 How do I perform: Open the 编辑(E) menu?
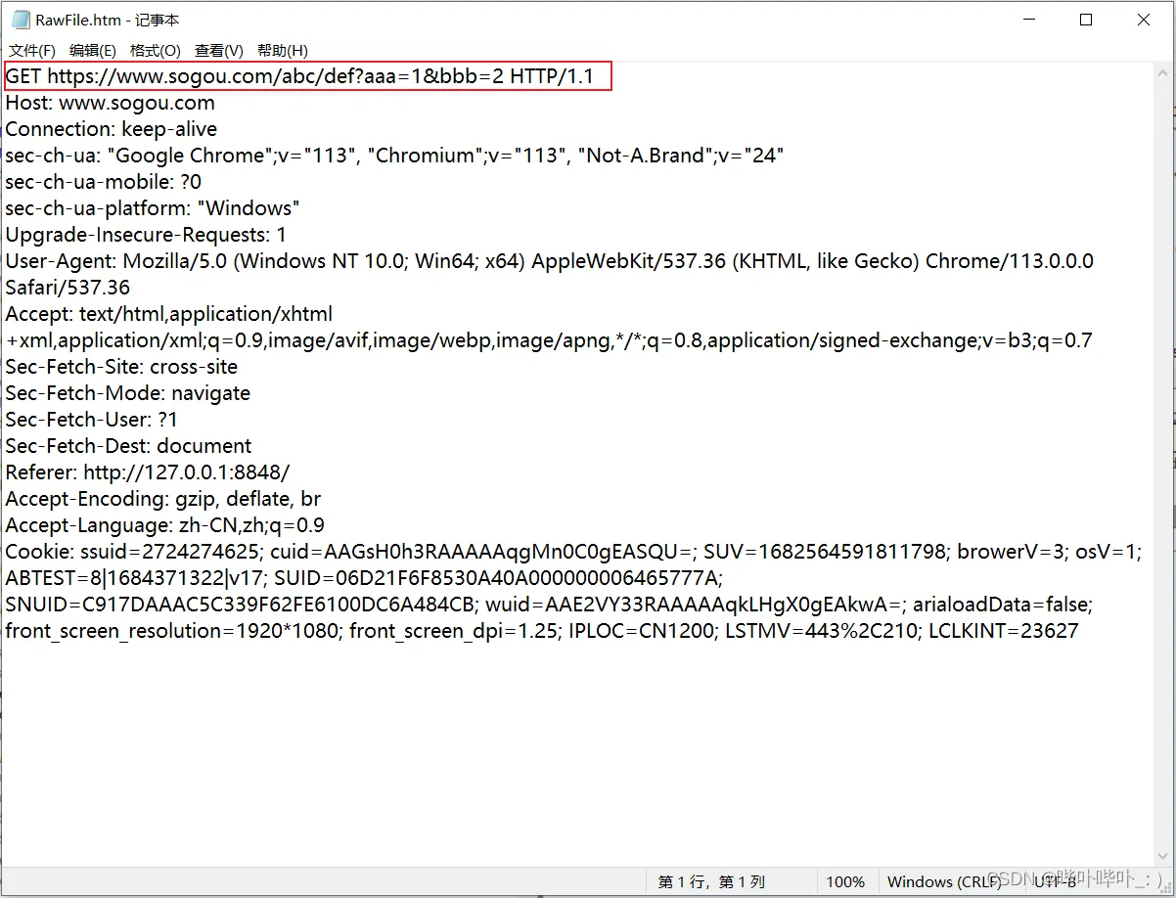(93, 51)
